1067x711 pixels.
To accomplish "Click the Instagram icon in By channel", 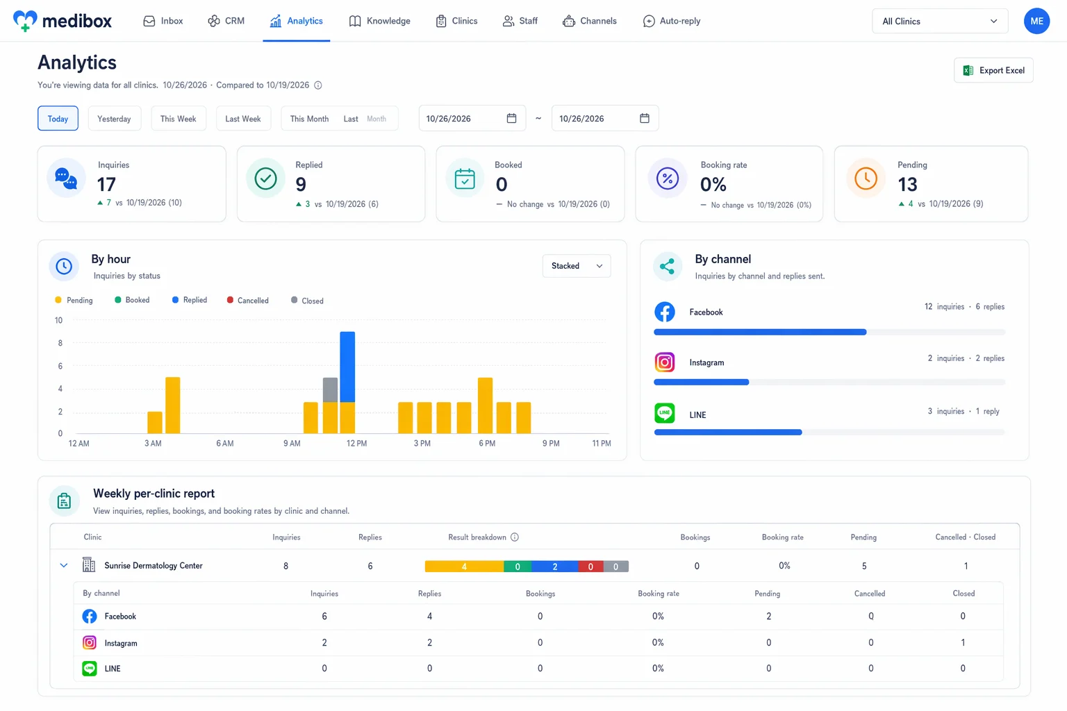I will coord(665,362).
